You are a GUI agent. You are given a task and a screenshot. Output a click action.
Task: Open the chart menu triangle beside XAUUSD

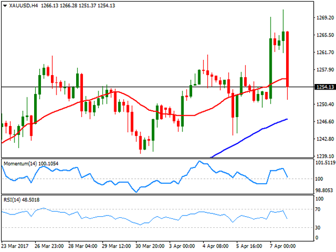[5, 6]
